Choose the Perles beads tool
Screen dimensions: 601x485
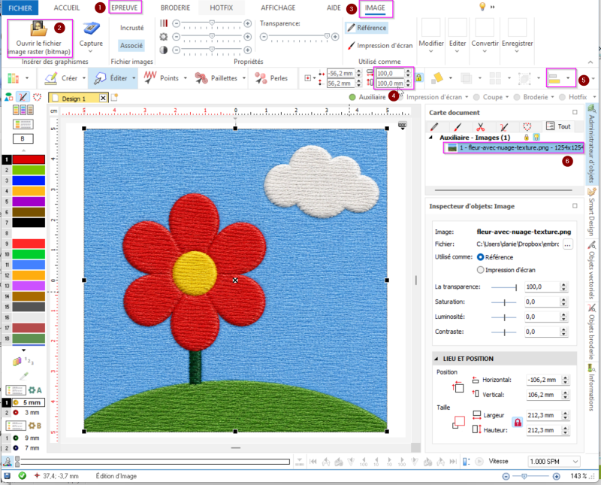270,78
